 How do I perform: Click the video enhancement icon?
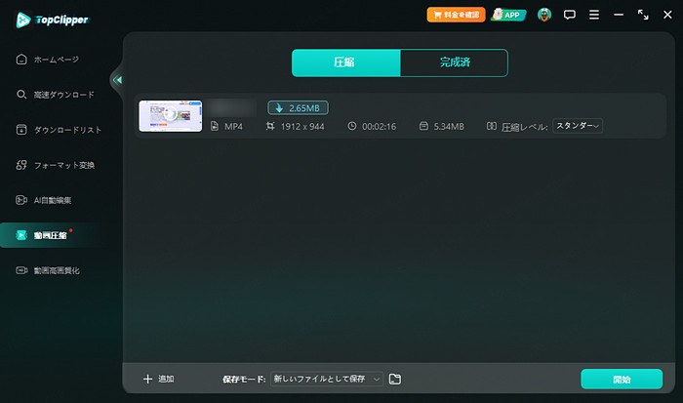21,270
